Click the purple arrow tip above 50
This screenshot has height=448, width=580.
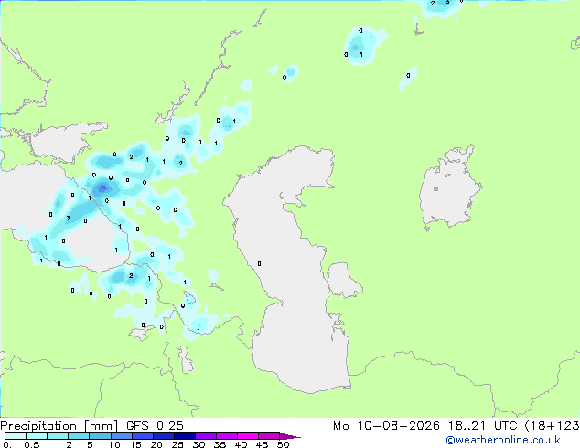coord(290,436)
